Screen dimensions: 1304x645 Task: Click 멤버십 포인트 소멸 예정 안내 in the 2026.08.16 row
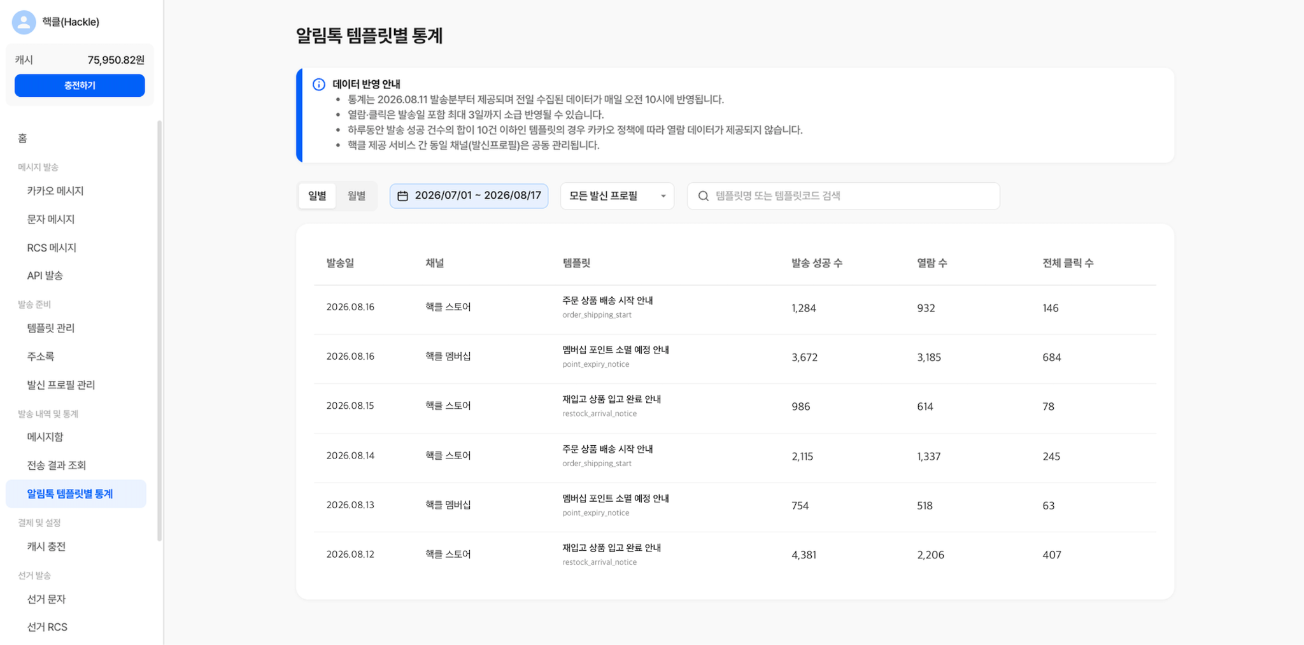pyautogui.click(x=616, y=350)
